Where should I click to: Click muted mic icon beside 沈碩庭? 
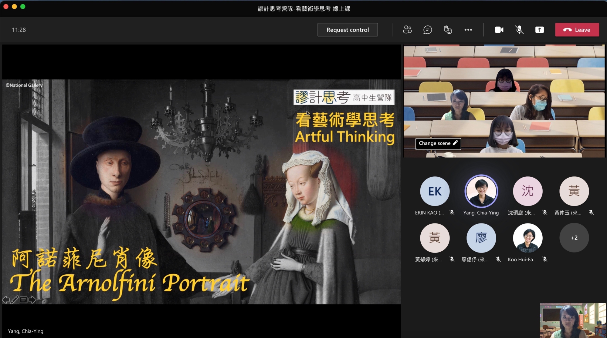545,213
